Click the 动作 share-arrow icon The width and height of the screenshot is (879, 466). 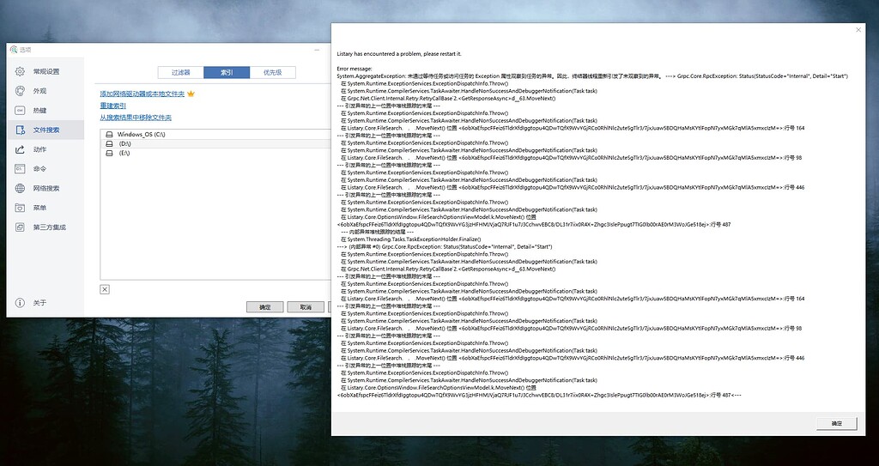coord(20,149)
